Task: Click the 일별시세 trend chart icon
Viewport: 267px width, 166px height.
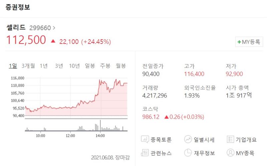Action: 188,139
